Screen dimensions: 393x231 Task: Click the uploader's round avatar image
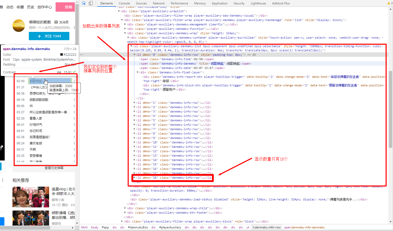19,26
